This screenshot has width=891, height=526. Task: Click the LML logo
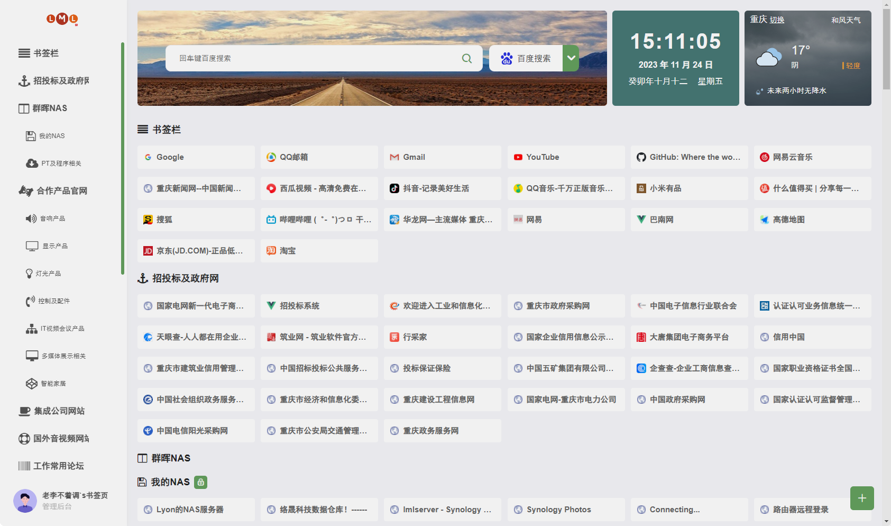(x=62, y=19)
